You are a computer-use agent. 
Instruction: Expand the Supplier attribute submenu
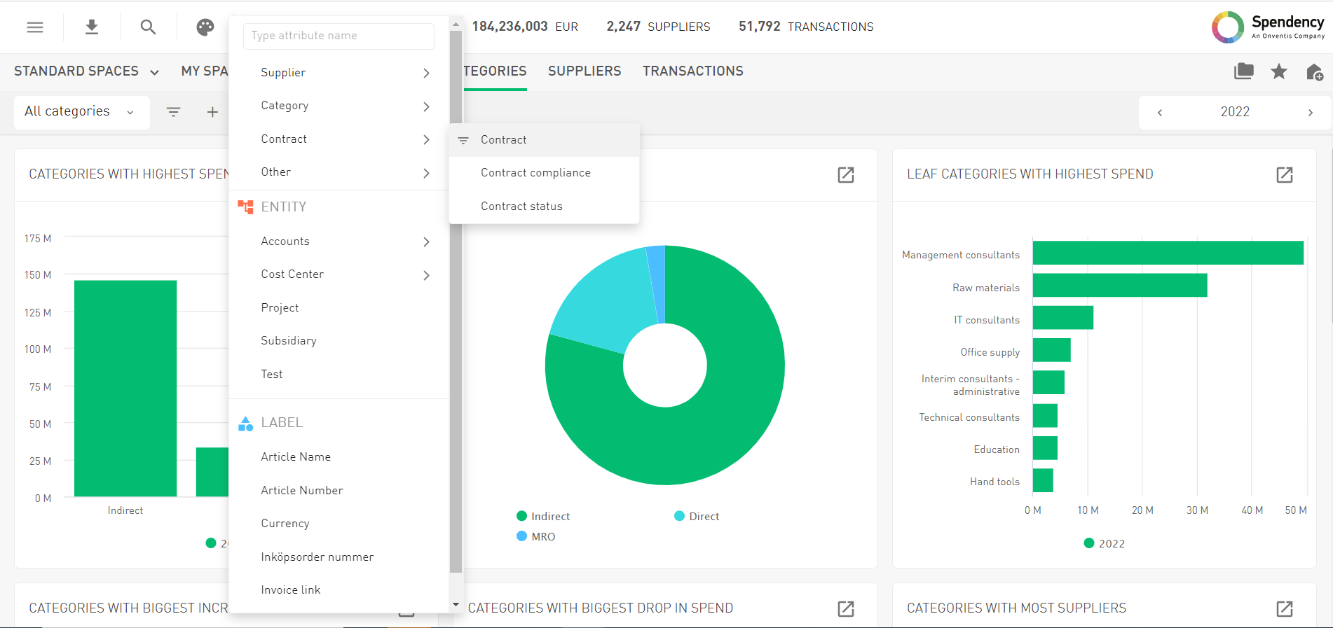point(343,73)
